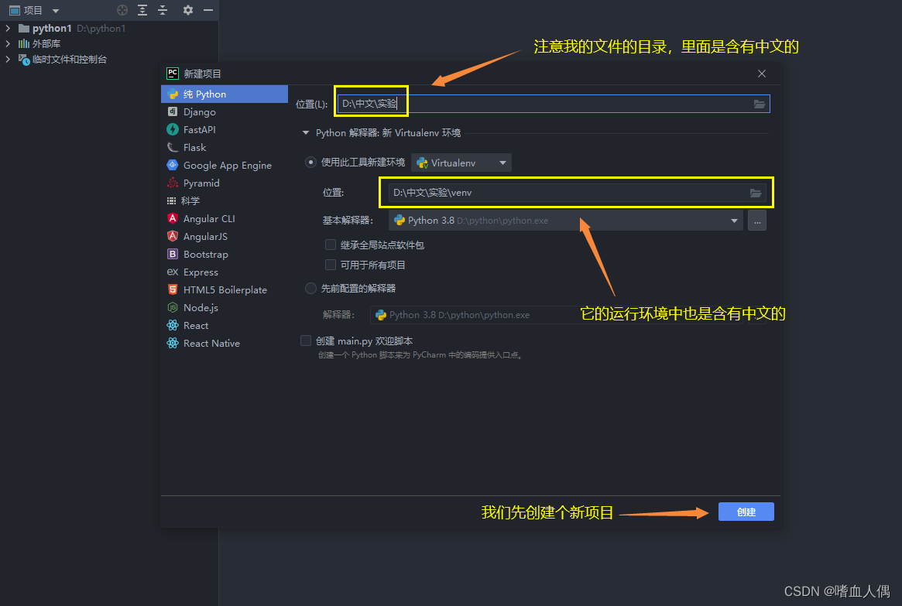
Task: Click the PyCharm PC icon in dialog title
Action: (x=173, y=74)
